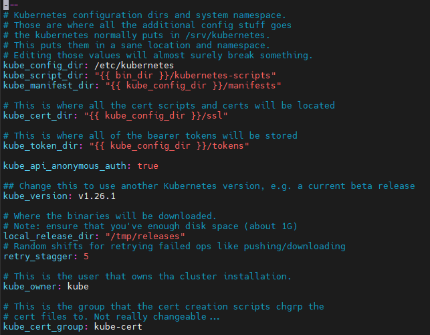Click the /etc/kubernetes path value
430x335 pixels.
[134, 66]
